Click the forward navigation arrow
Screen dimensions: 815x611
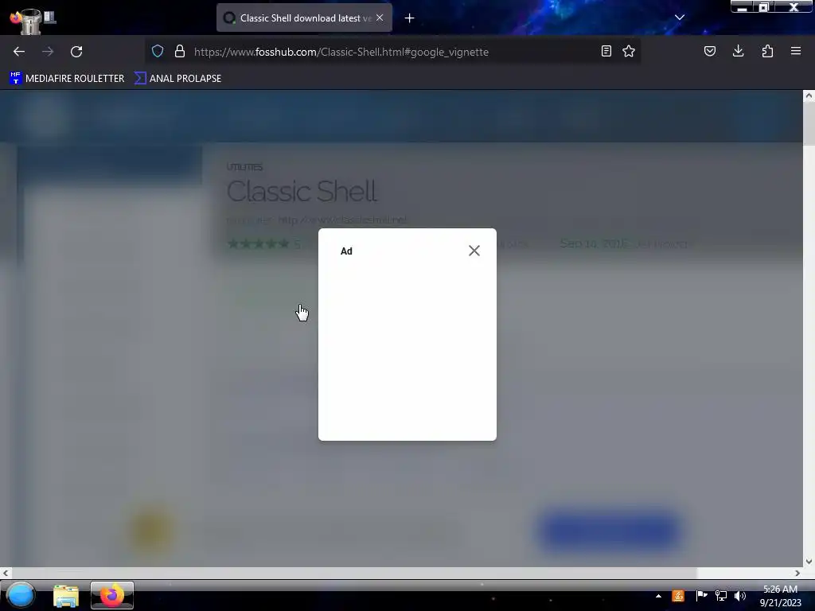[48, 52]
